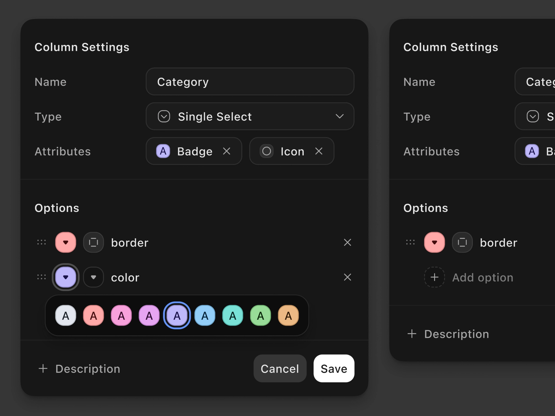Click the drag handle of color option
The height and width of the screenshot is (416, 555).
coord(42,277)
